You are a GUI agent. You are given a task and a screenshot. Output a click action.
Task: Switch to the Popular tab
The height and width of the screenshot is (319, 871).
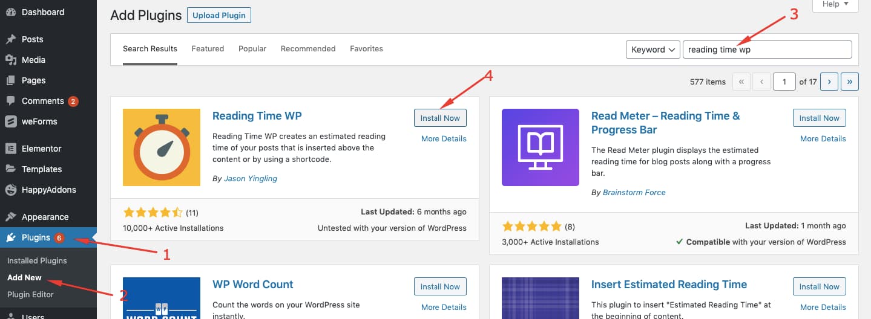tap(252, 48)
